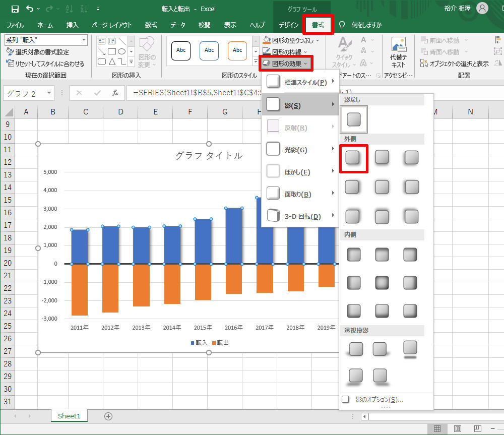Screen dimensions: 504x435
Task: Open the user account profile icon
Action: click(482, 9)
